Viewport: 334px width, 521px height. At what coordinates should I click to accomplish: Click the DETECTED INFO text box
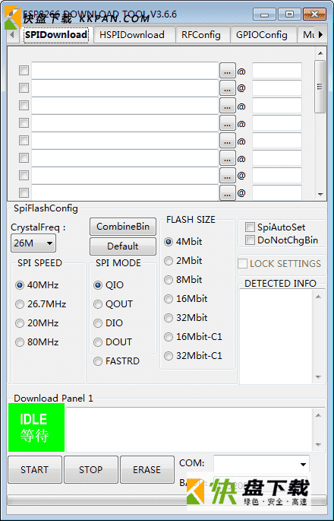click(276, 337)
